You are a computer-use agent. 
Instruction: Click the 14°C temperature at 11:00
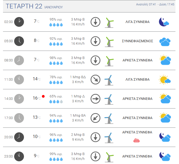coord(37,79)
